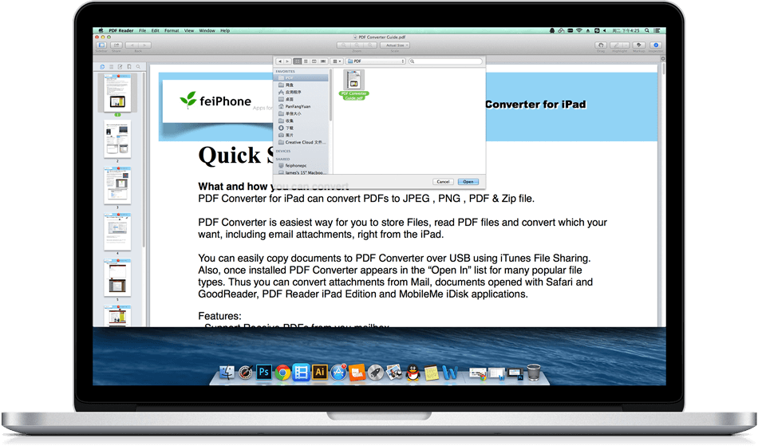Screen dimensions: 758x446
Task: Toggle the Inspector panel button
Action: [656, 45]
